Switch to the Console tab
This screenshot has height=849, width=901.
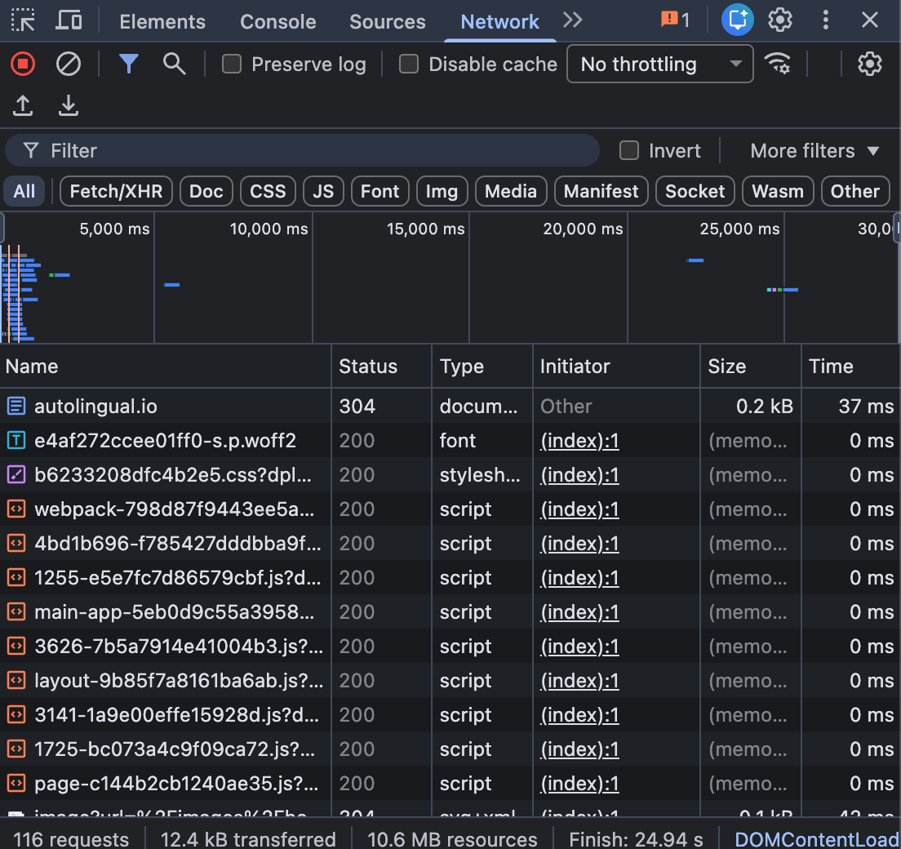[278, 21]
